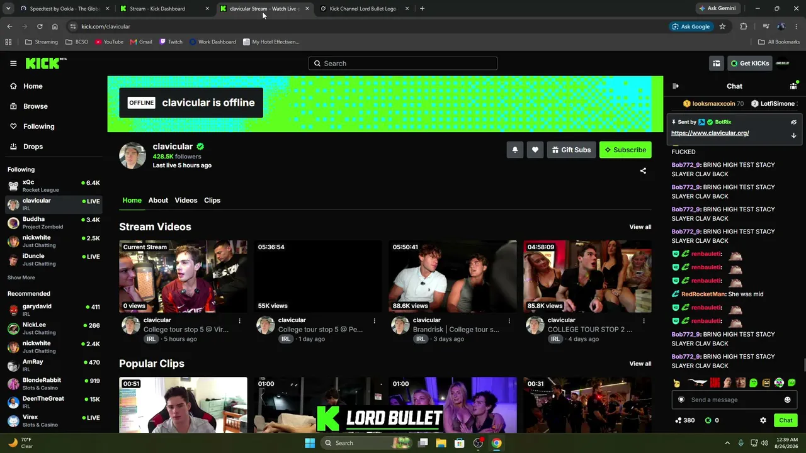This screenshot has height=453, width=806.
Task: Open chat identity badge icon in input
Action: (681, 400)
